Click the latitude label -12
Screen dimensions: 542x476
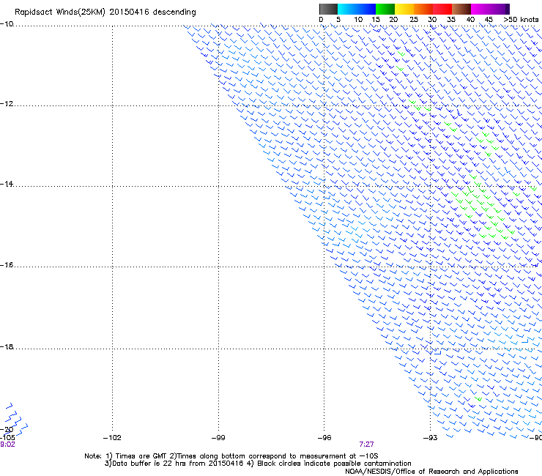tap(7, 104)
